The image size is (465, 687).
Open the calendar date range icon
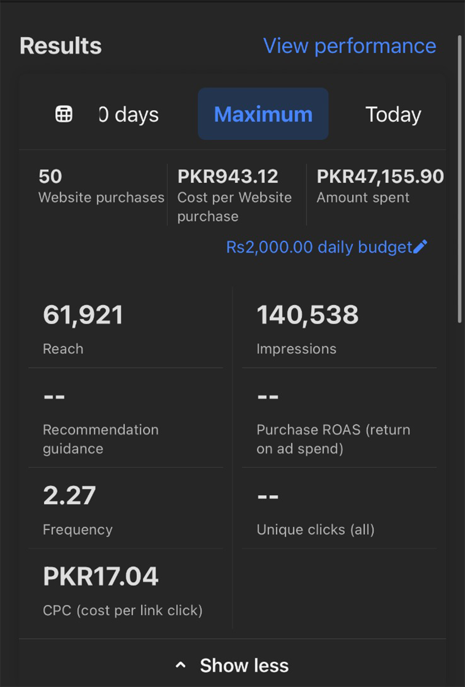pos(63,114)
